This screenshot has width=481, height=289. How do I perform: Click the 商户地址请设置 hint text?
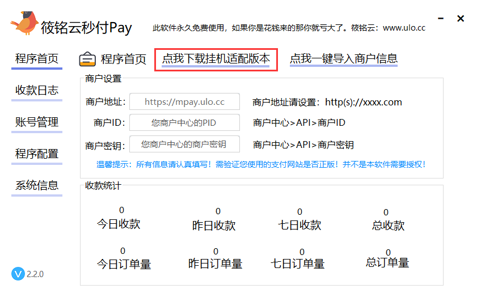[x=327, y=102]
